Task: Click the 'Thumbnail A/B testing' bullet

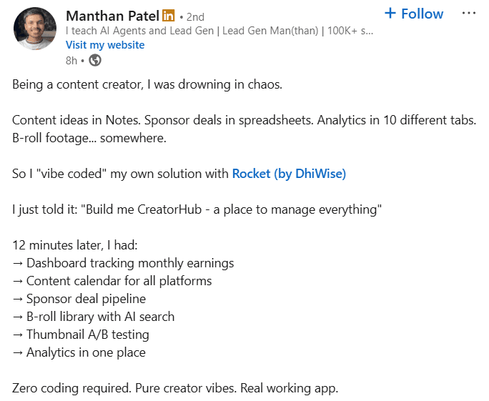Action: pyautogui.click(x=81, y=335)
